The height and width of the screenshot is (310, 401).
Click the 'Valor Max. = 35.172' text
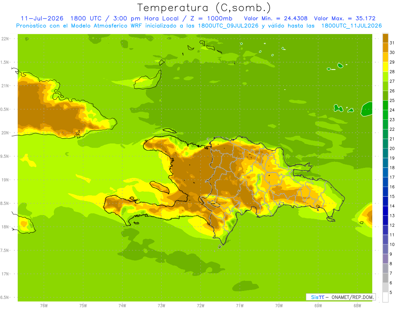(x=345, y=18)
